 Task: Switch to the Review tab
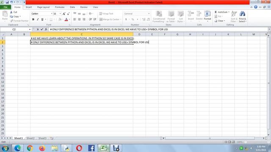(x=84, y=7)
